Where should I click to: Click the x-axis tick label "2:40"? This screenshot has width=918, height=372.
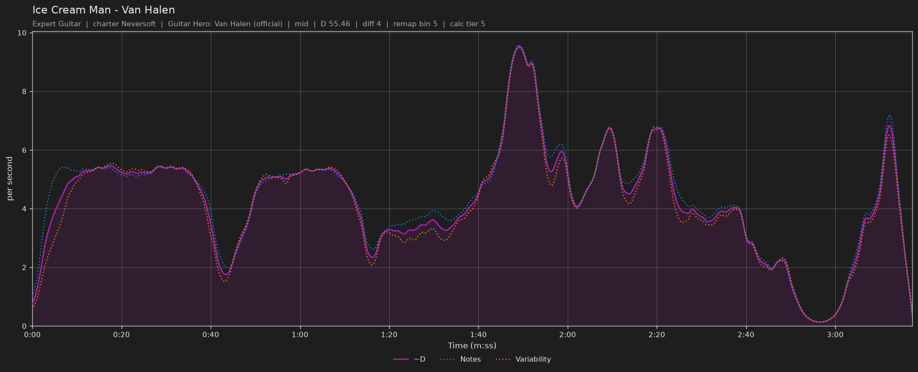click(x=746, y=335)
